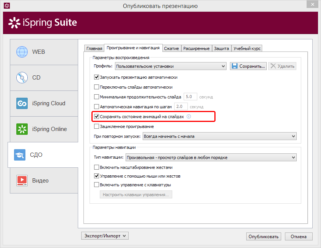Click the СДО graduation cap icon
Viewport: 321px width, 248px height.
pyautogui.click(x=20, y=155)
